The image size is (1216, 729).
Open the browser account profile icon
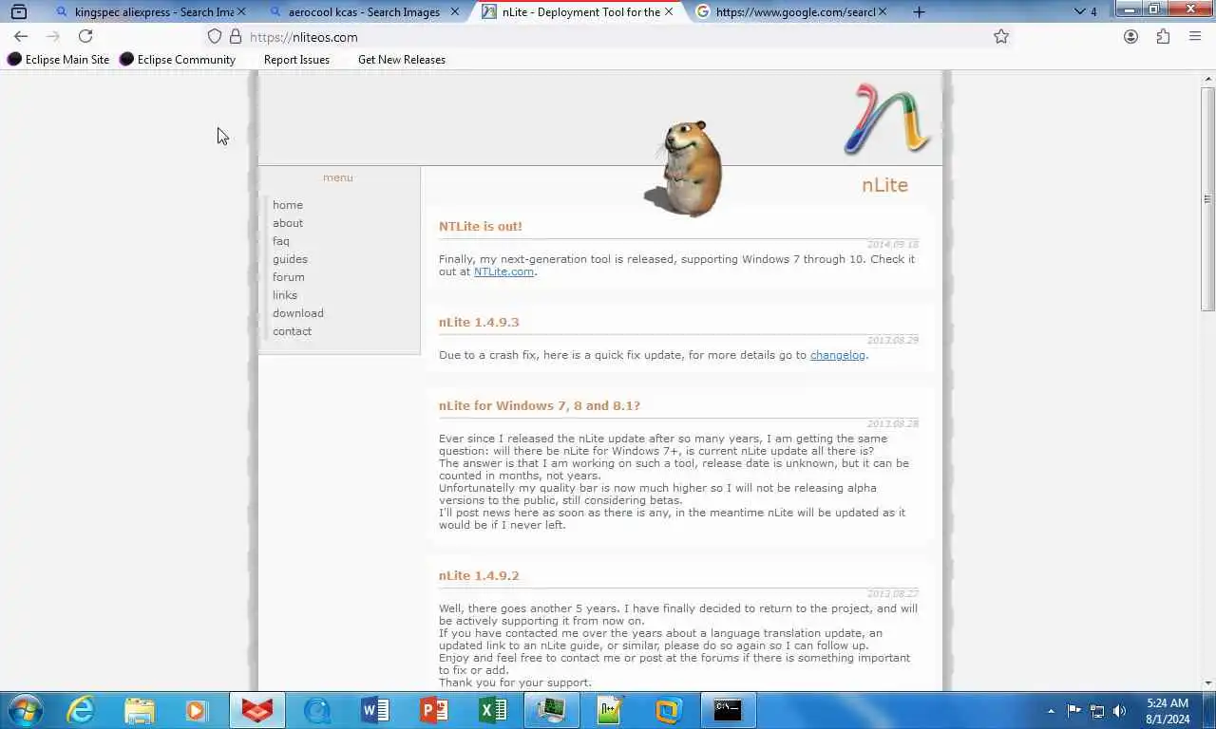tap(1130, 36)
